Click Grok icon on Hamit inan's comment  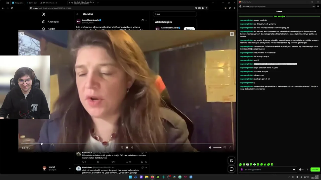[142, 167]
